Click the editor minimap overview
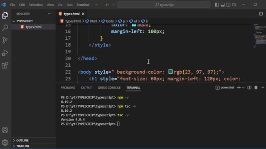The width and height of the screenshot is (266, 149). [x=259, y=36]
